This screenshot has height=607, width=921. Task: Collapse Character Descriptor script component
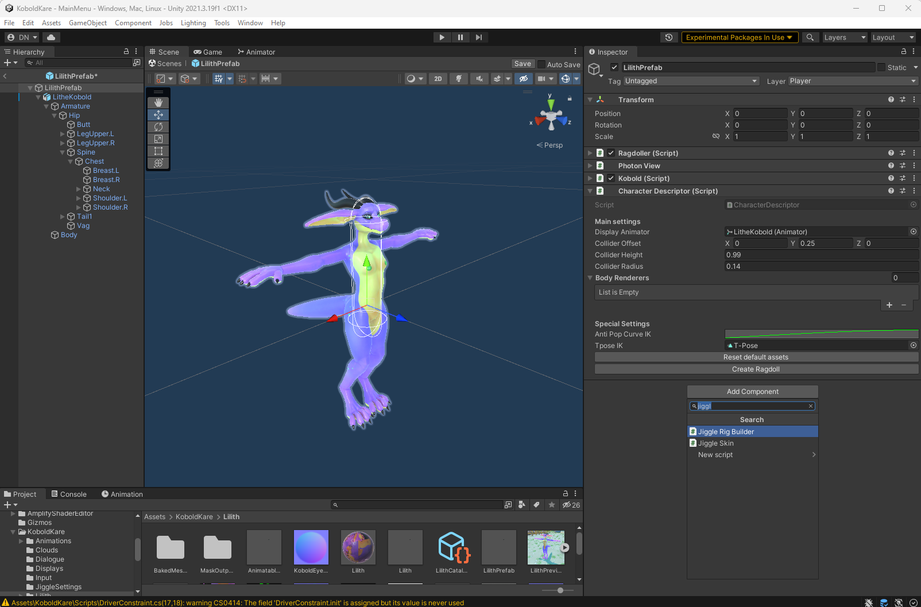(x=590, y=191)
